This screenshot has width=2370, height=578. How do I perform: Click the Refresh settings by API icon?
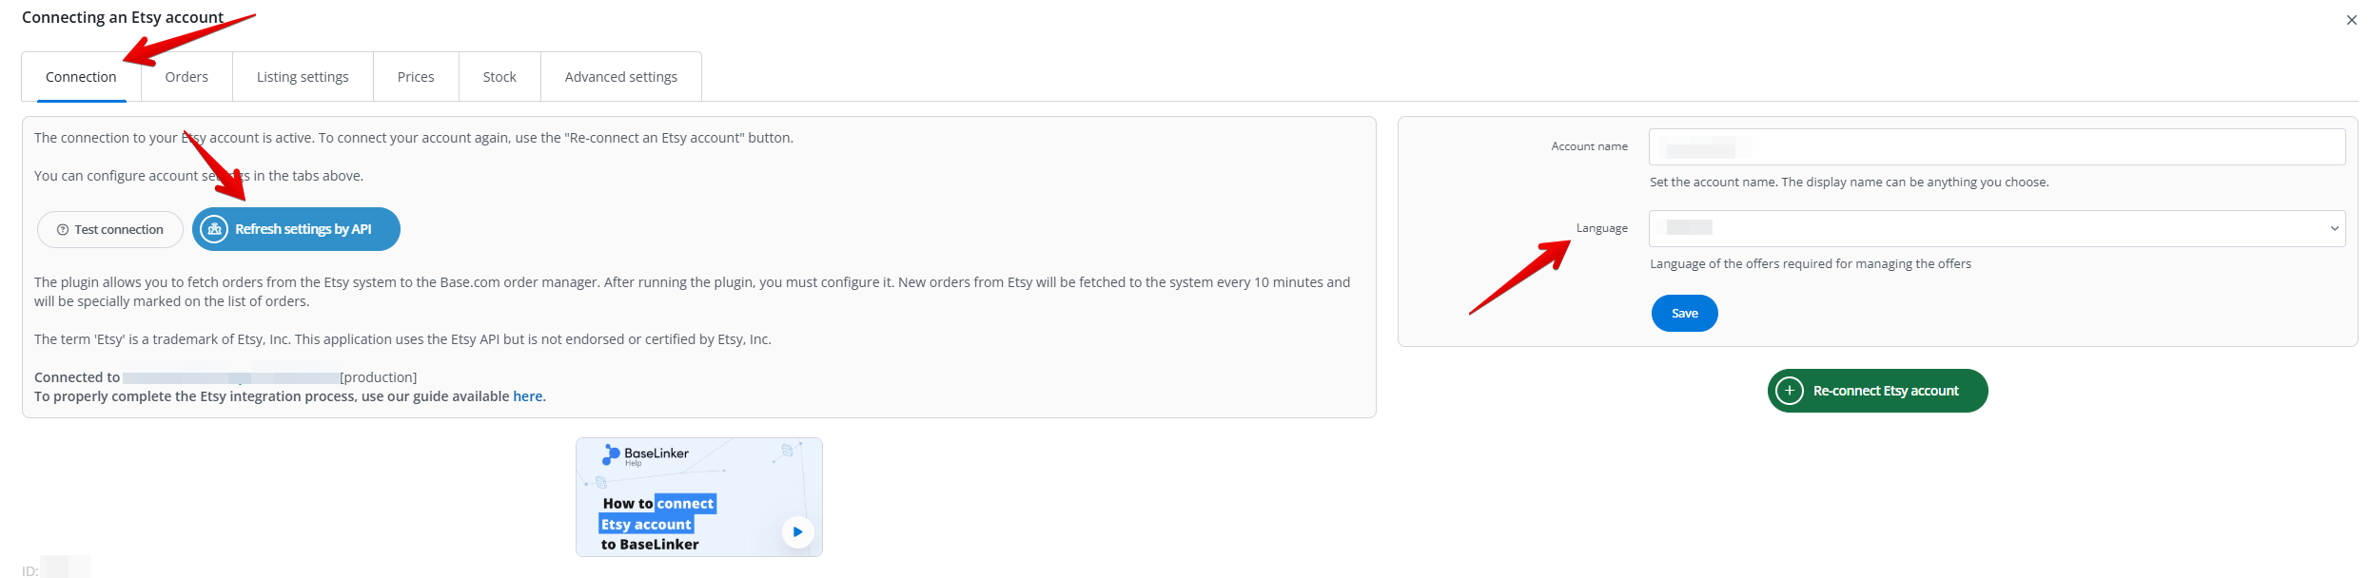(214, 229)
